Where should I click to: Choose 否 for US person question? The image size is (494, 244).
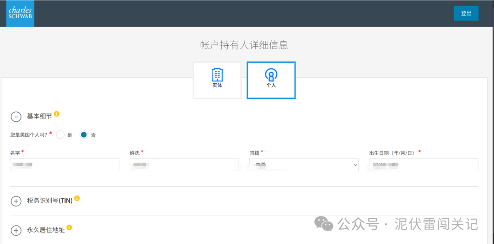click(x=84, y=135)
